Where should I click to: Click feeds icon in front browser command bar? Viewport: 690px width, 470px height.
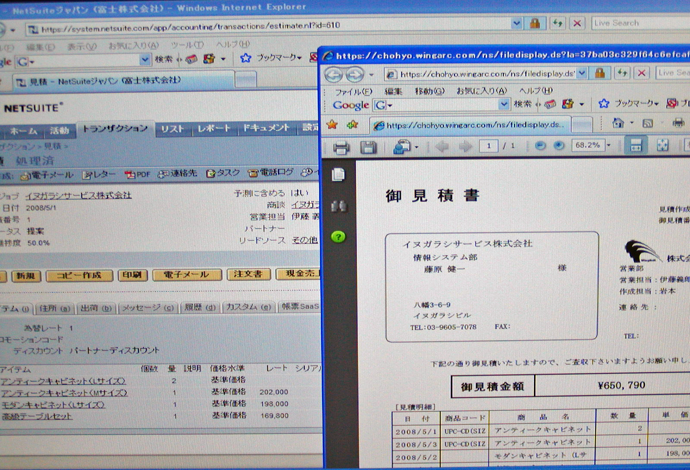coord(648,124)
